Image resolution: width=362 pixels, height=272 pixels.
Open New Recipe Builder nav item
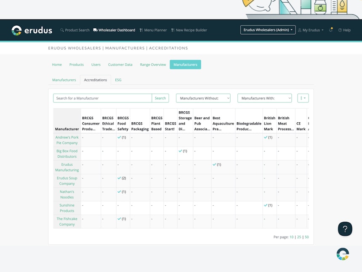189,30
